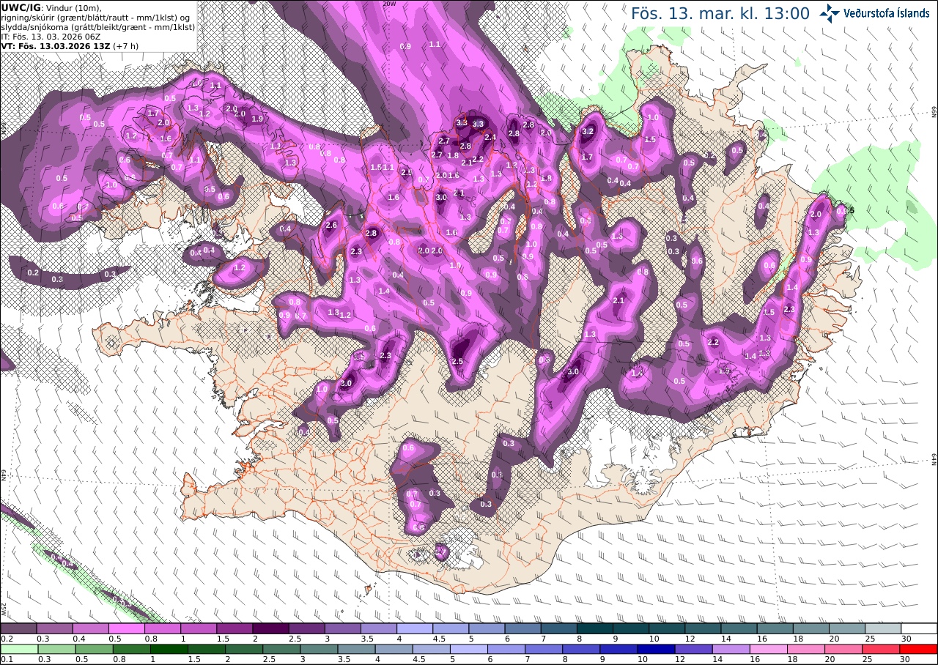Select the darkest green lower swatch at 1
Viewport: 938px width, 665px height.
[169, 649]
